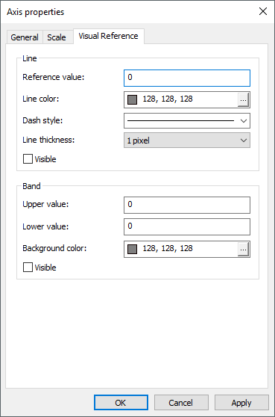Confirm with the OK button
The width and height of the screenshot is (275, 417).
121,403
